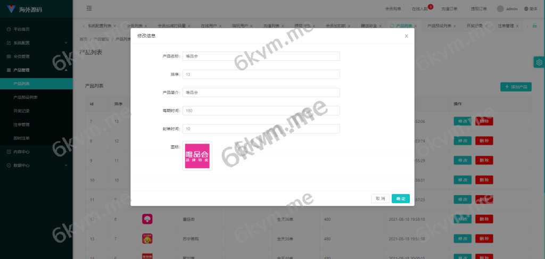Image resolution: width=545 pixels, height=259 pixels.
Task: Click the 唯品会 icon image thumbnail
Action: pos(197,156)
